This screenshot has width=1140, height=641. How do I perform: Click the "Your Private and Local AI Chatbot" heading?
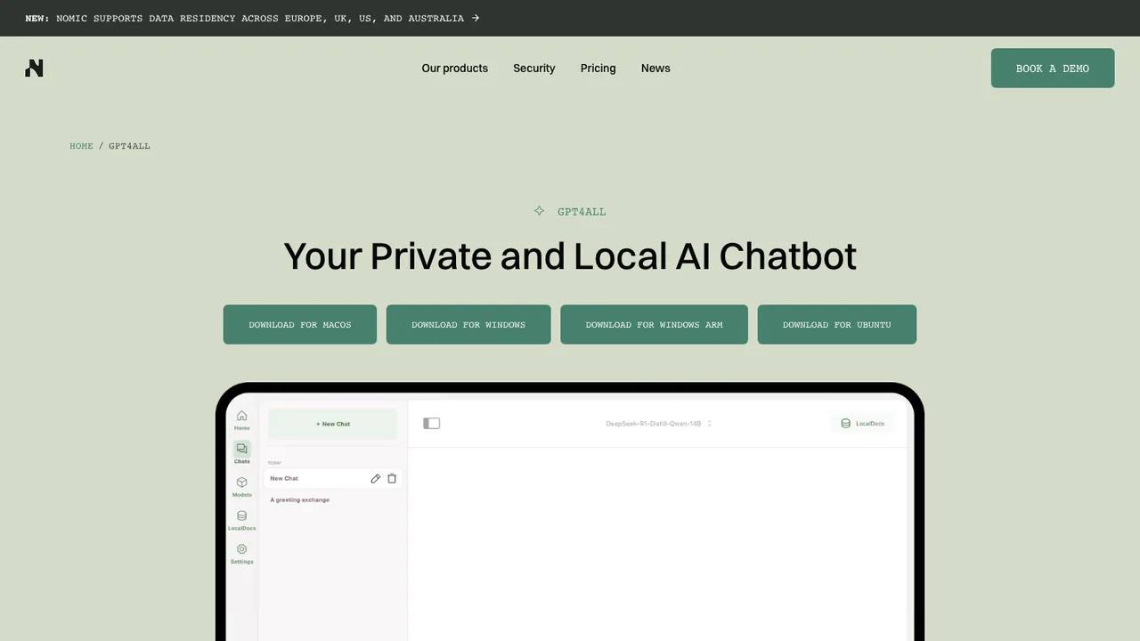pyautogui.click(x=570, y=256)
